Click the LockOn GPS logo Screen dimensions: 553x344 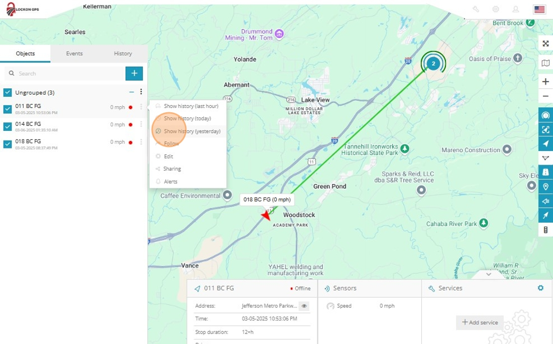click(x=23, y=9)
